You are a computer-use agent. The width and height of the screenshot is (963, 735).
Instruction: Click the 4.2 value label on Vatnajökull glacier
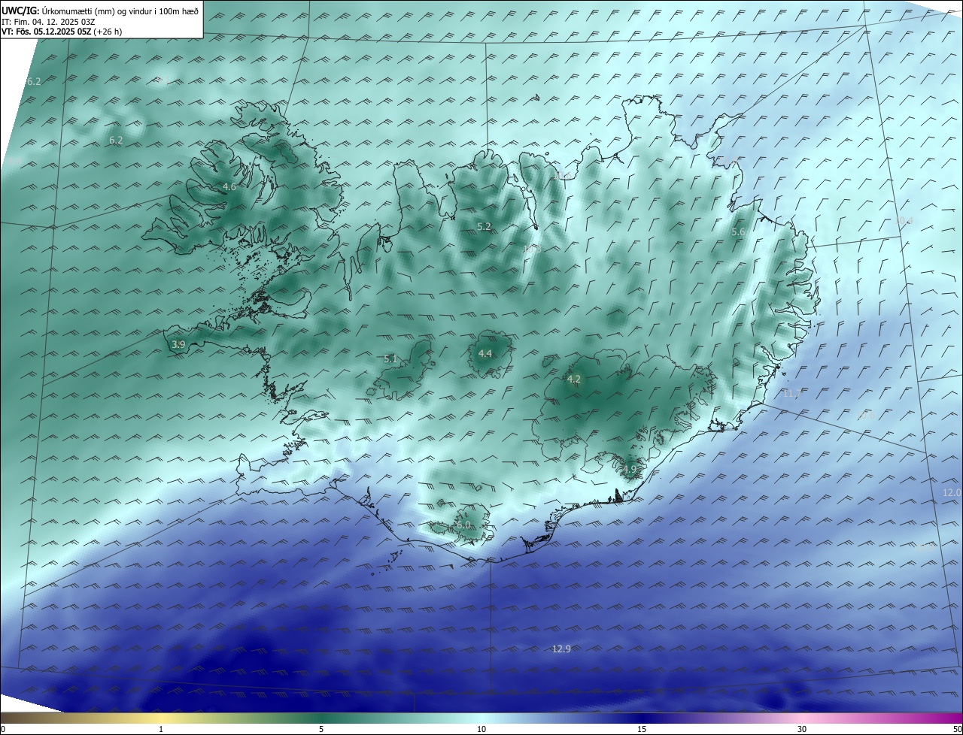pyautogui.click(x=574, y=380)
